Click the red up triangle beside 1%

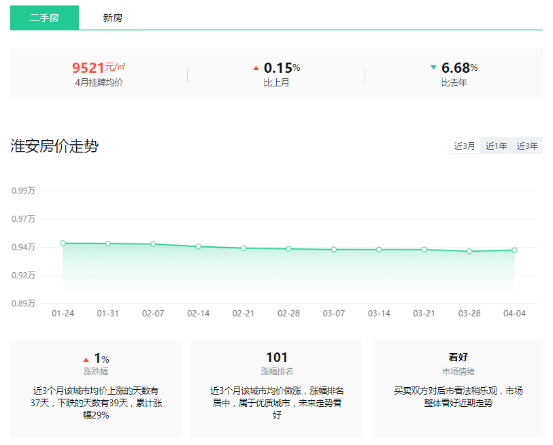click(86, 359)
